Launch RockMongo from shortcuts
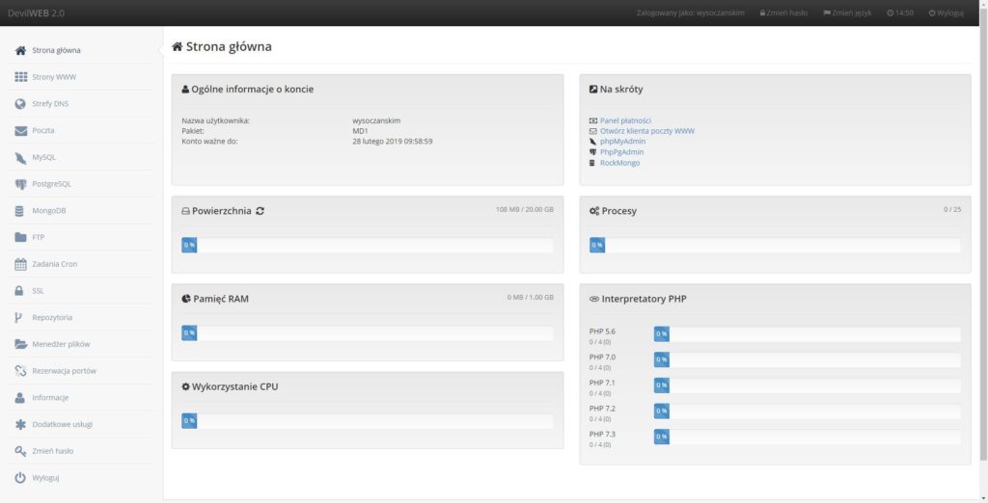 tap(619, 163)
